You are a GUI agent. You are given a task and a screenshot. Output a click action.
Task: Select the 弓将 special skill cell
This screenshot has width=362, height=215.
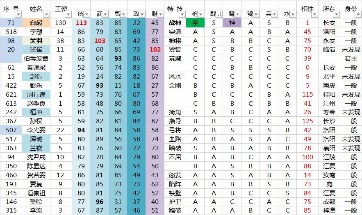pos(175,130)
